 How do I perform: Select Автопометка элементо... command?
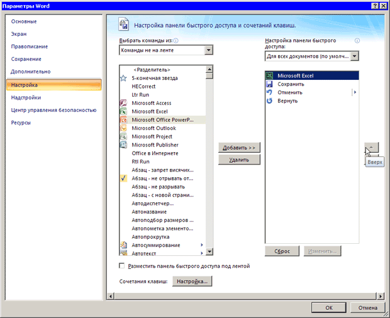[x=163, y=229]
